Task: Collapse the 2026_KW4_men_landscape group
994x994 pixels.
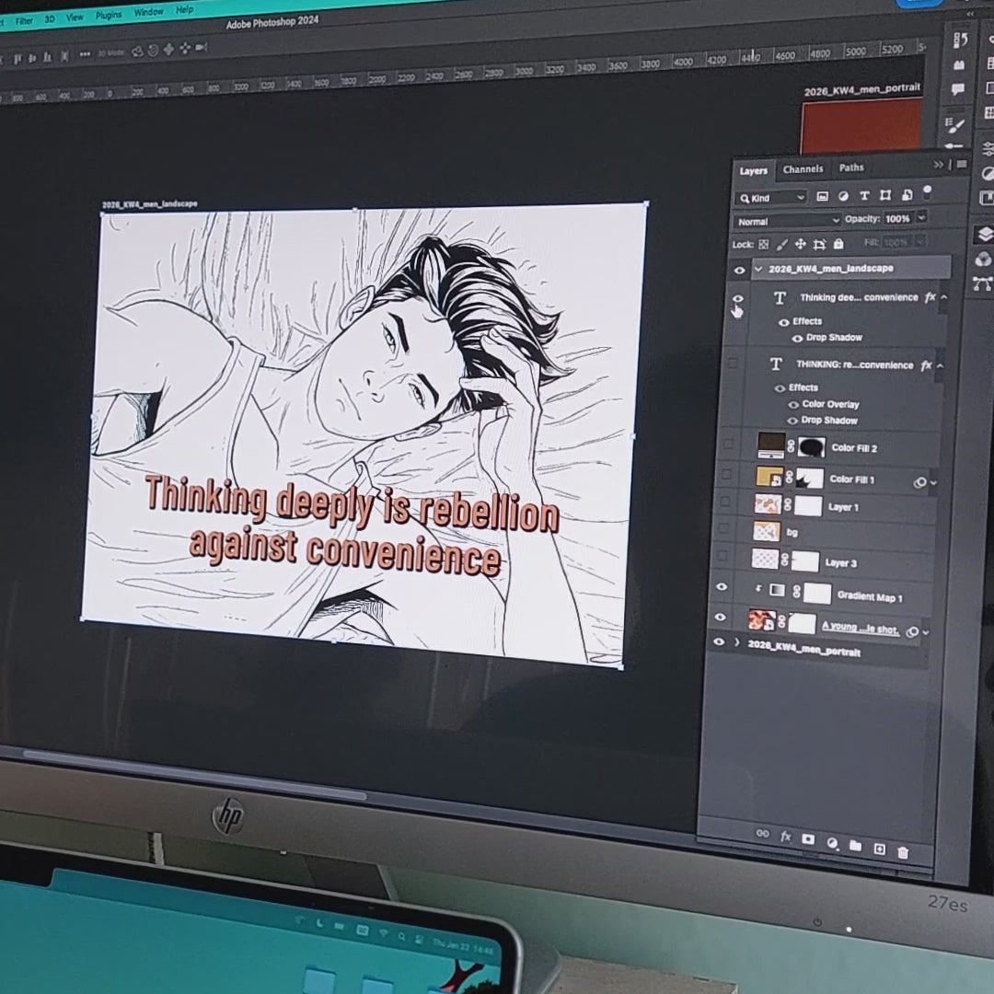Action: click(758, 269)
